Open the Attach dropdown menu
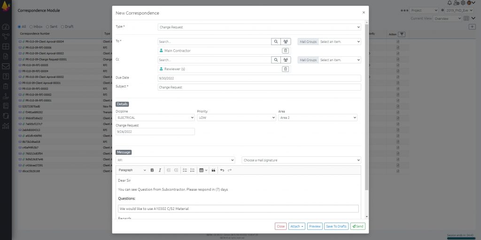Screen dimensions: 481x240 (297, 226)
